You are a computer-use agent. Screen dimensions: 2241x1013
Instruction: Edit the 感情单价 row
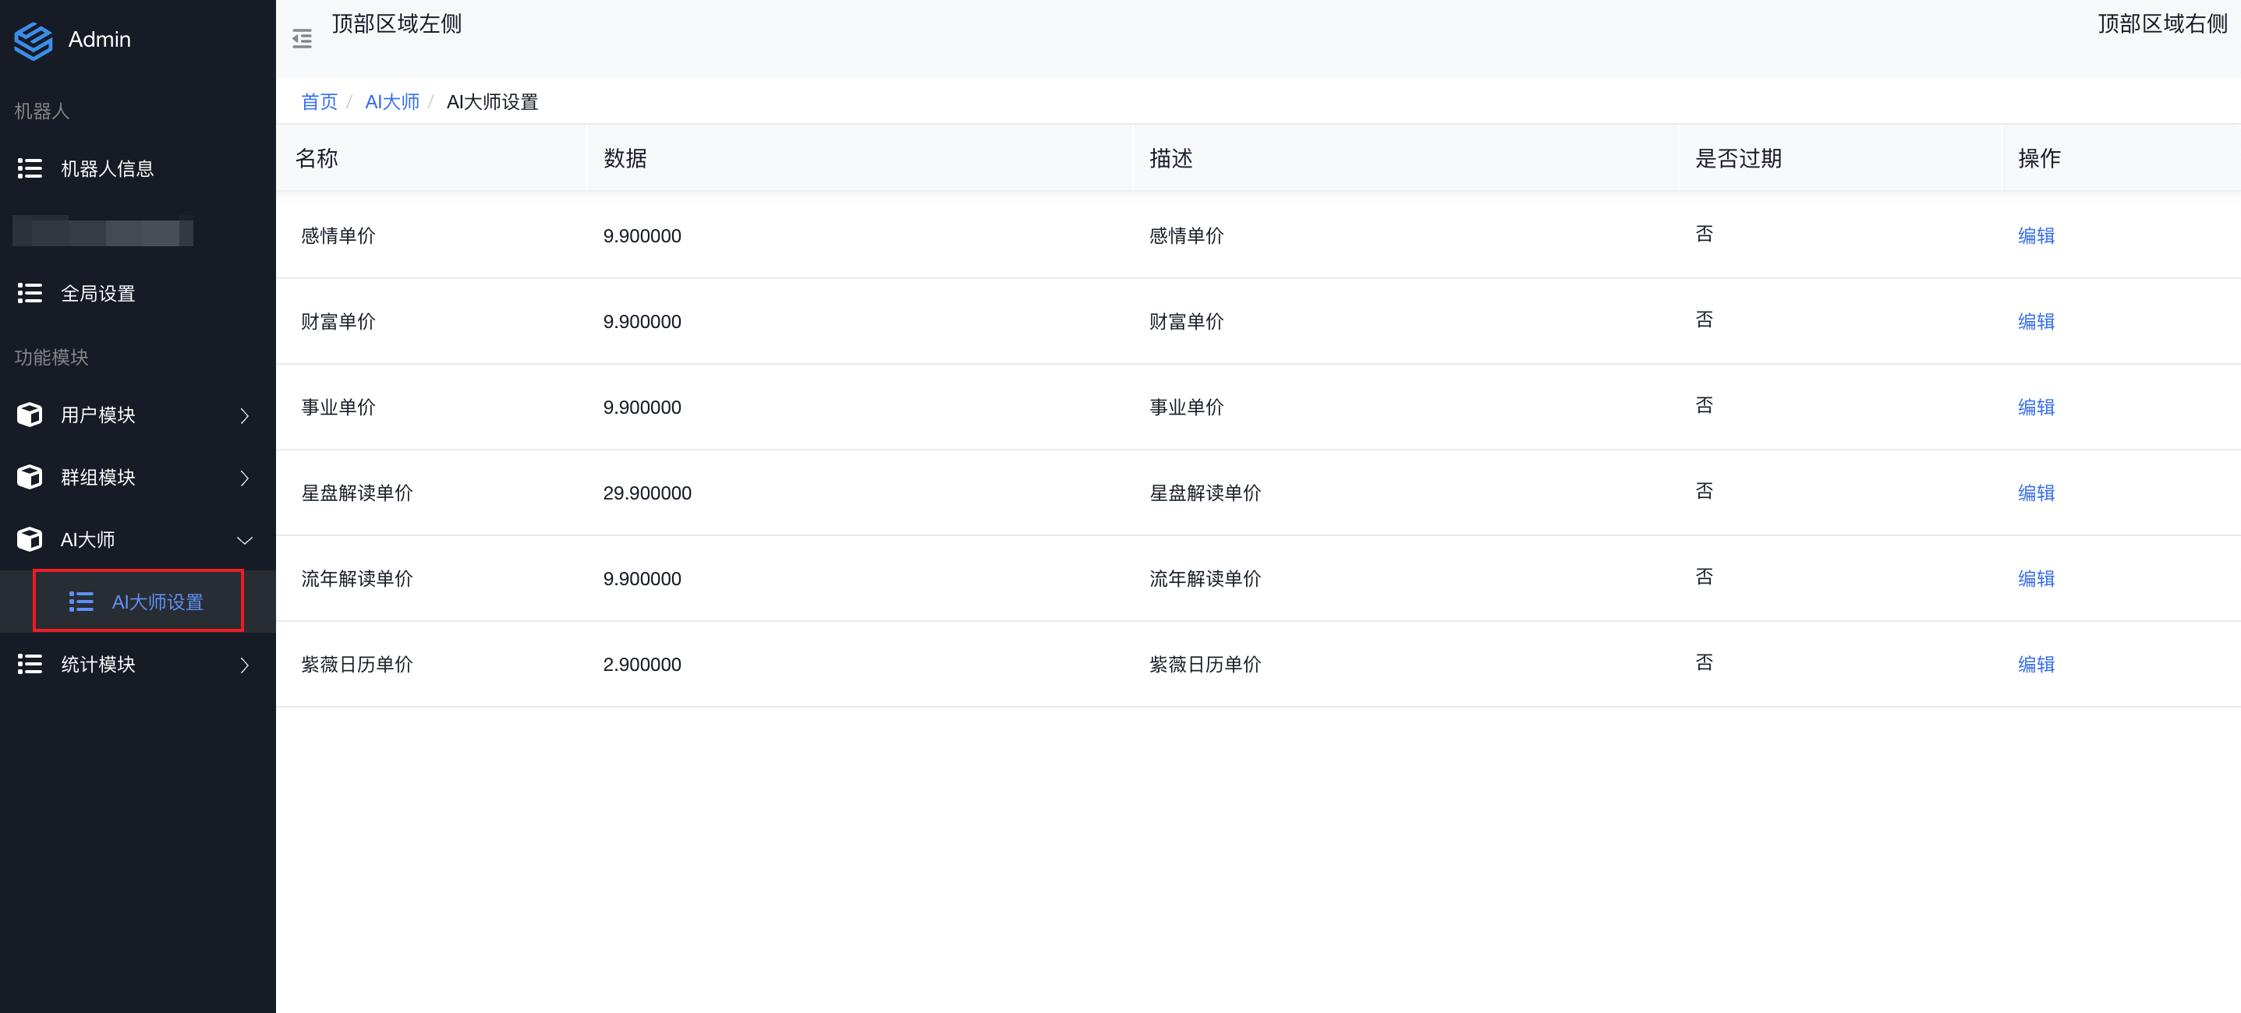2036,235
